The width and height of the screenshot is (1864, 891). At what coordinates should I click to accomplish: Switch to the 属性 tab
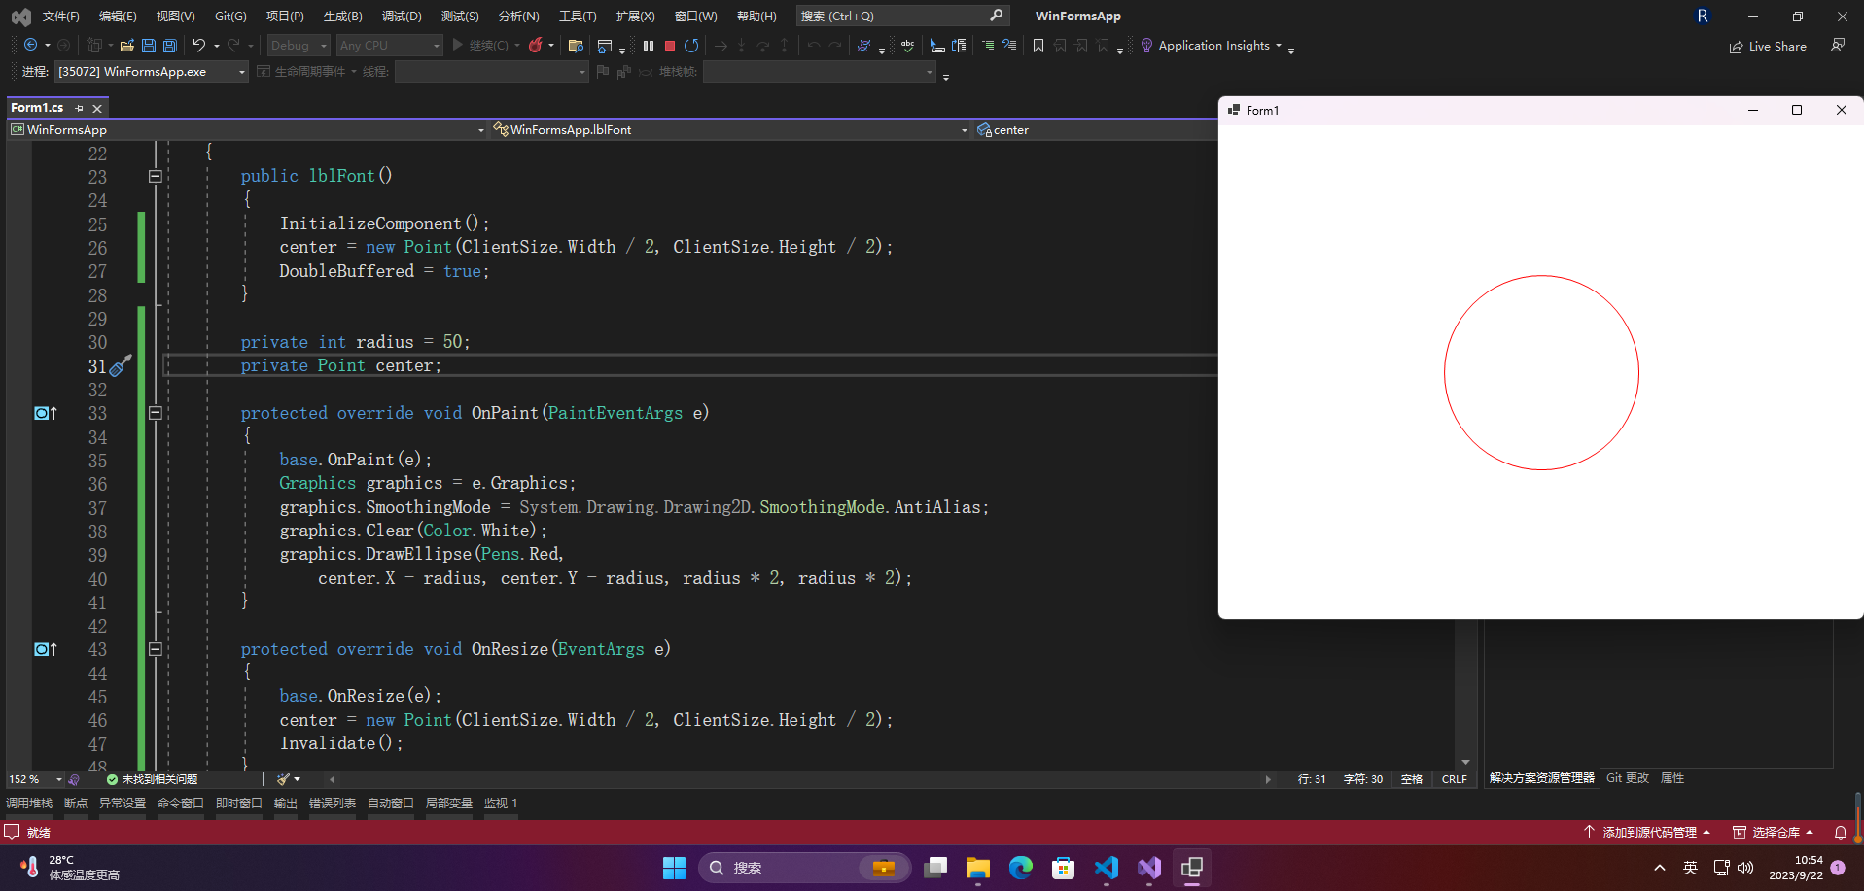click(1672, 778)
